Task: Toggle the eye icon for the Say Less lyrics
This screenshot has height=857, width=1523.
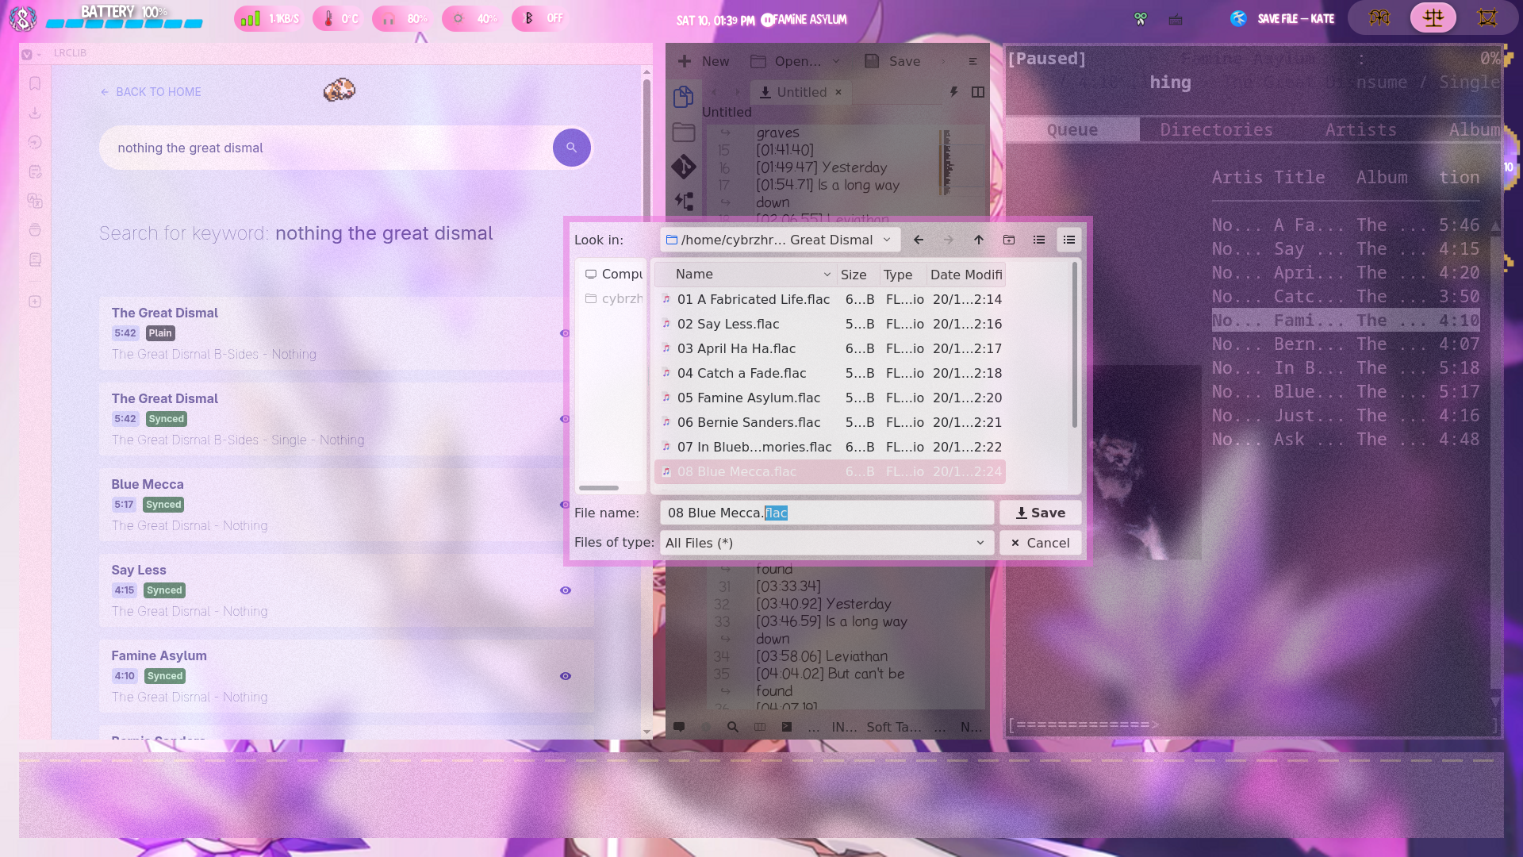Action: point(566,590)
